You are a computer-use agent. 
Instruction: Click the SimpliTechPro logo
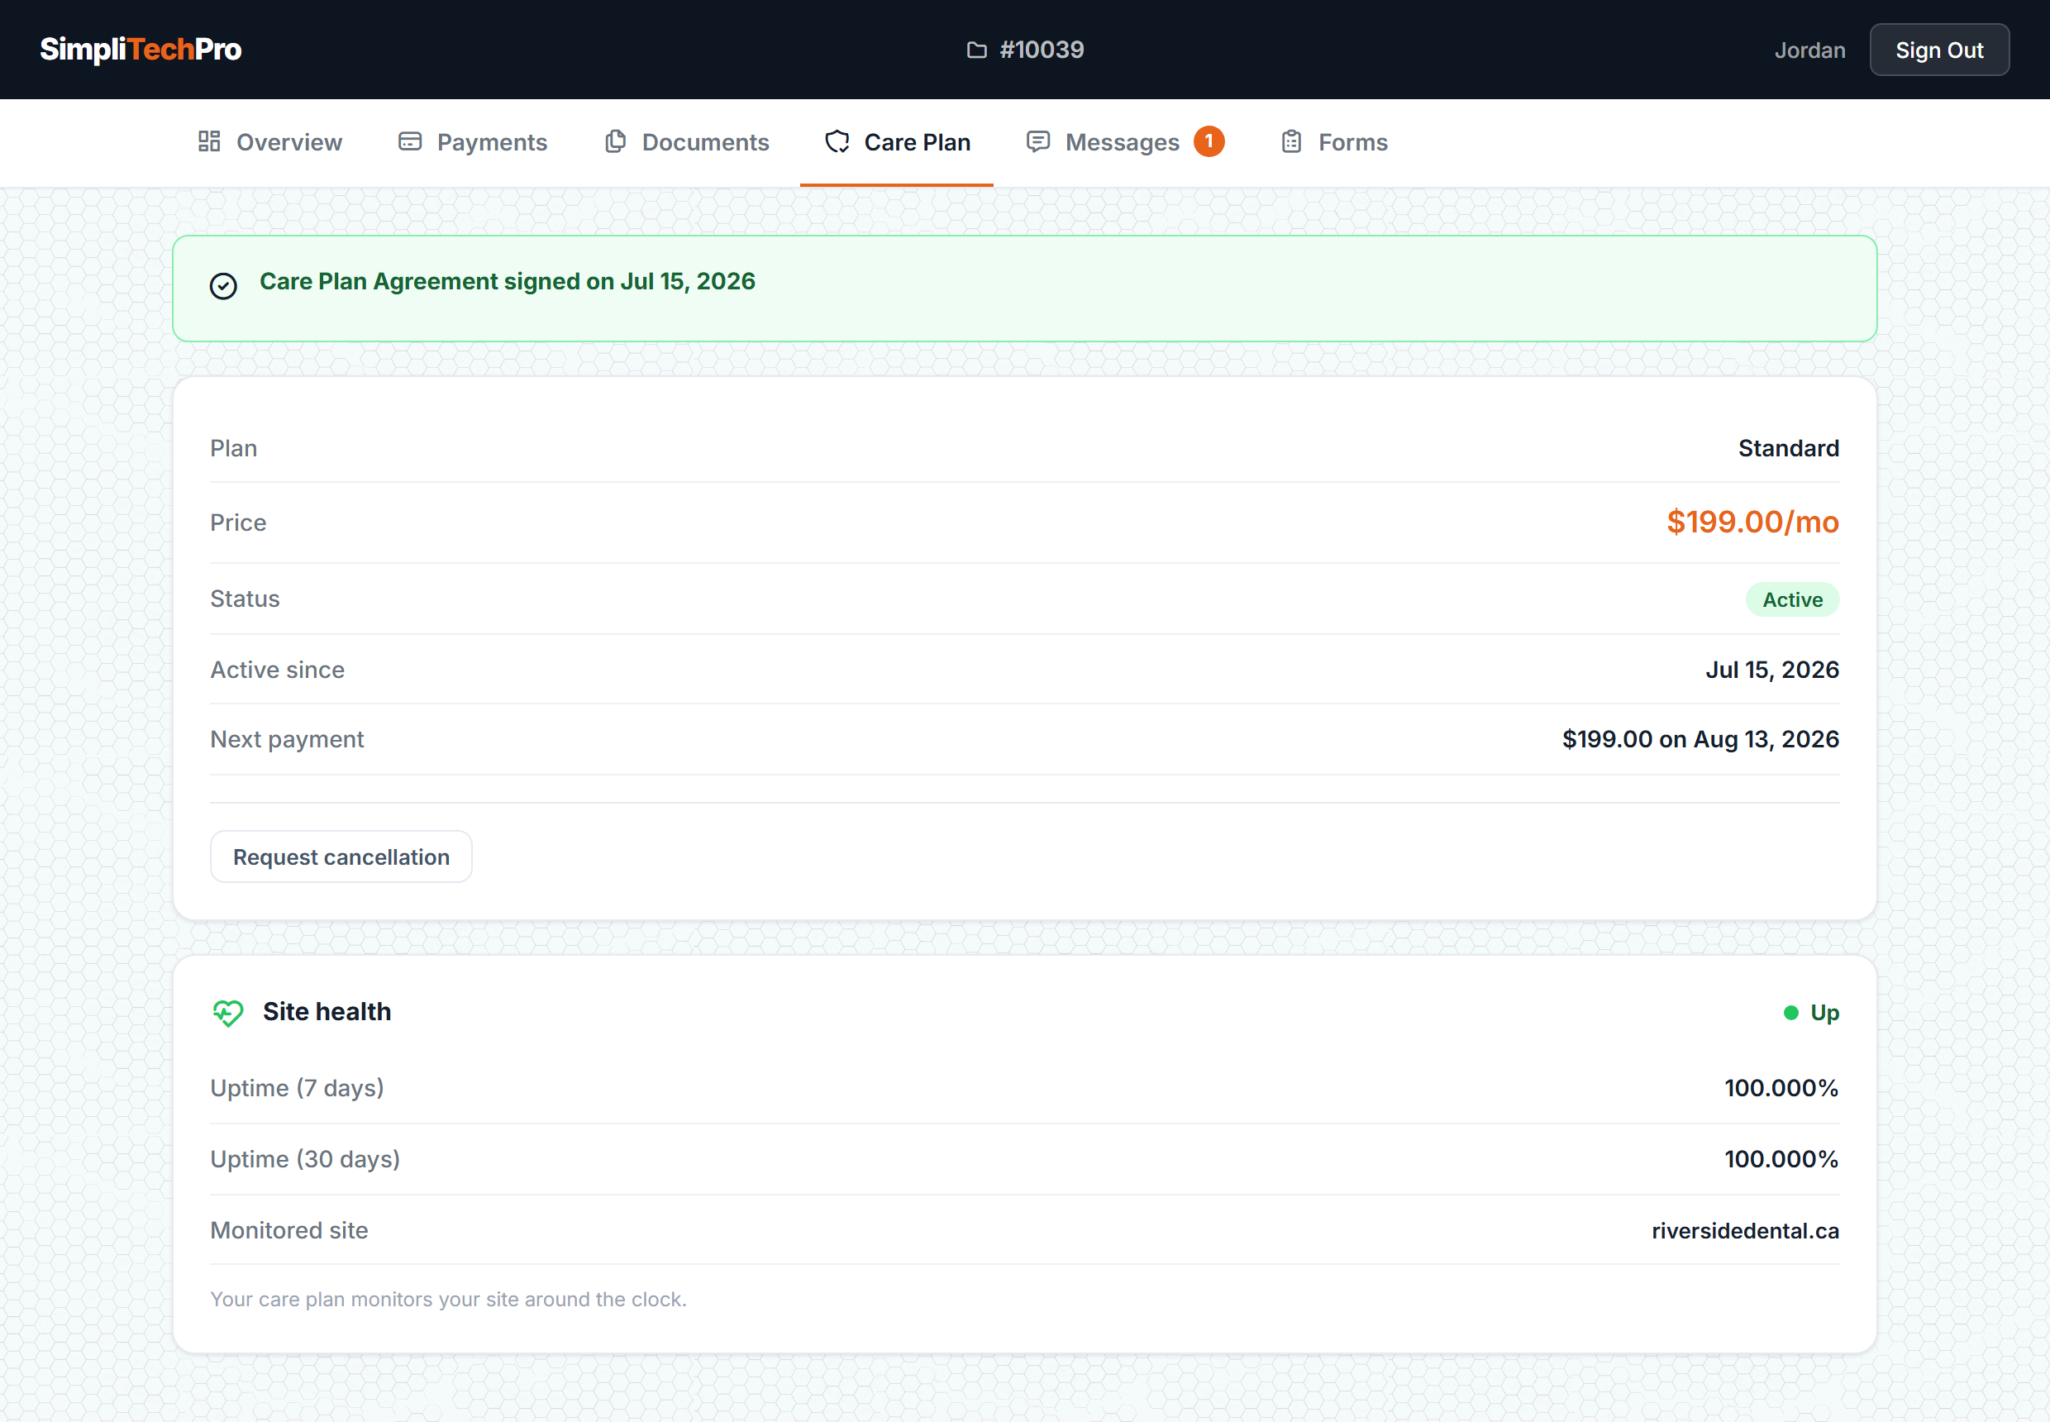(141, 50)
